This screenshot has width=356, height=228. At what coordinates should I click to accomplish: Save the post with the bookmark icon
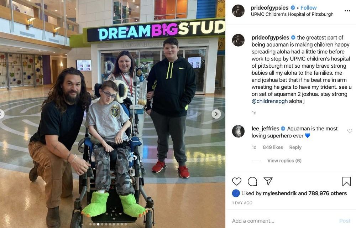[346, 181]
